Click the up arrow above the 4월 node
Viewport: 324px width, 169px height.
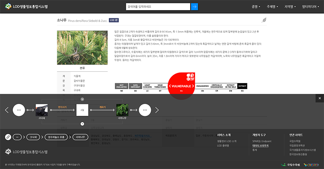[x=82, y=99]
